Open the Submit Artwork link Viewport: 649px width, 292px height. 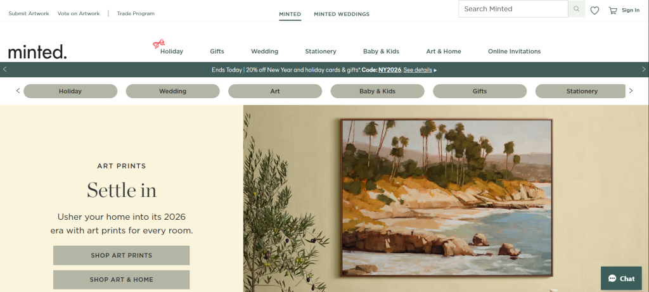click(29, 13)
